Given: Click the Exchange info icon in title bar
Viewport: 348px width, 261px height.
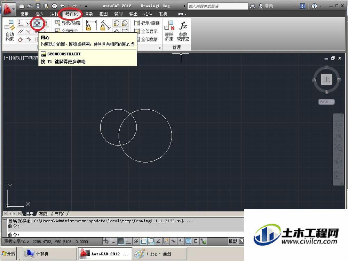Looking at the screenshot, I should [x=302, y=6].
